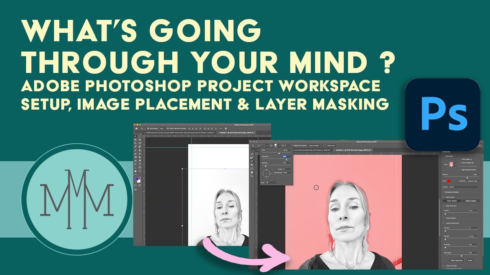This screenshot has width=490, height=275.
Task: Toggle Sample All Layers checkbox
Action: pyautogui.click(x=292, y=146)
